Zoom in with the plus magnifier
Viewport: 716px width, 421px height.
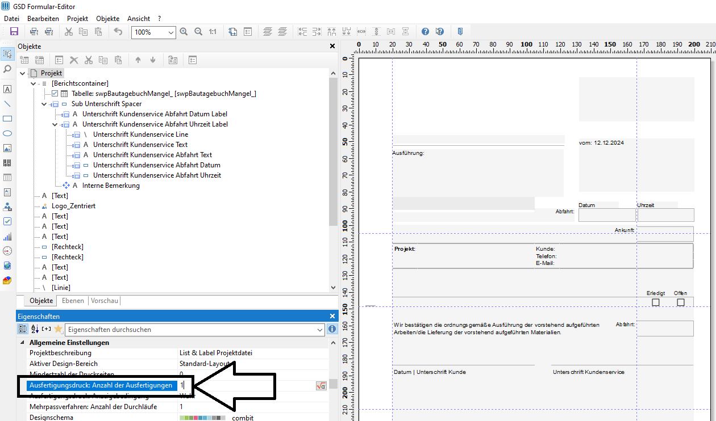point(184,32)
